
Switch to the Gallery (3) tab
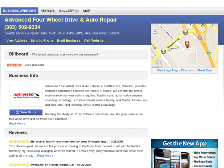coord(69,11)
